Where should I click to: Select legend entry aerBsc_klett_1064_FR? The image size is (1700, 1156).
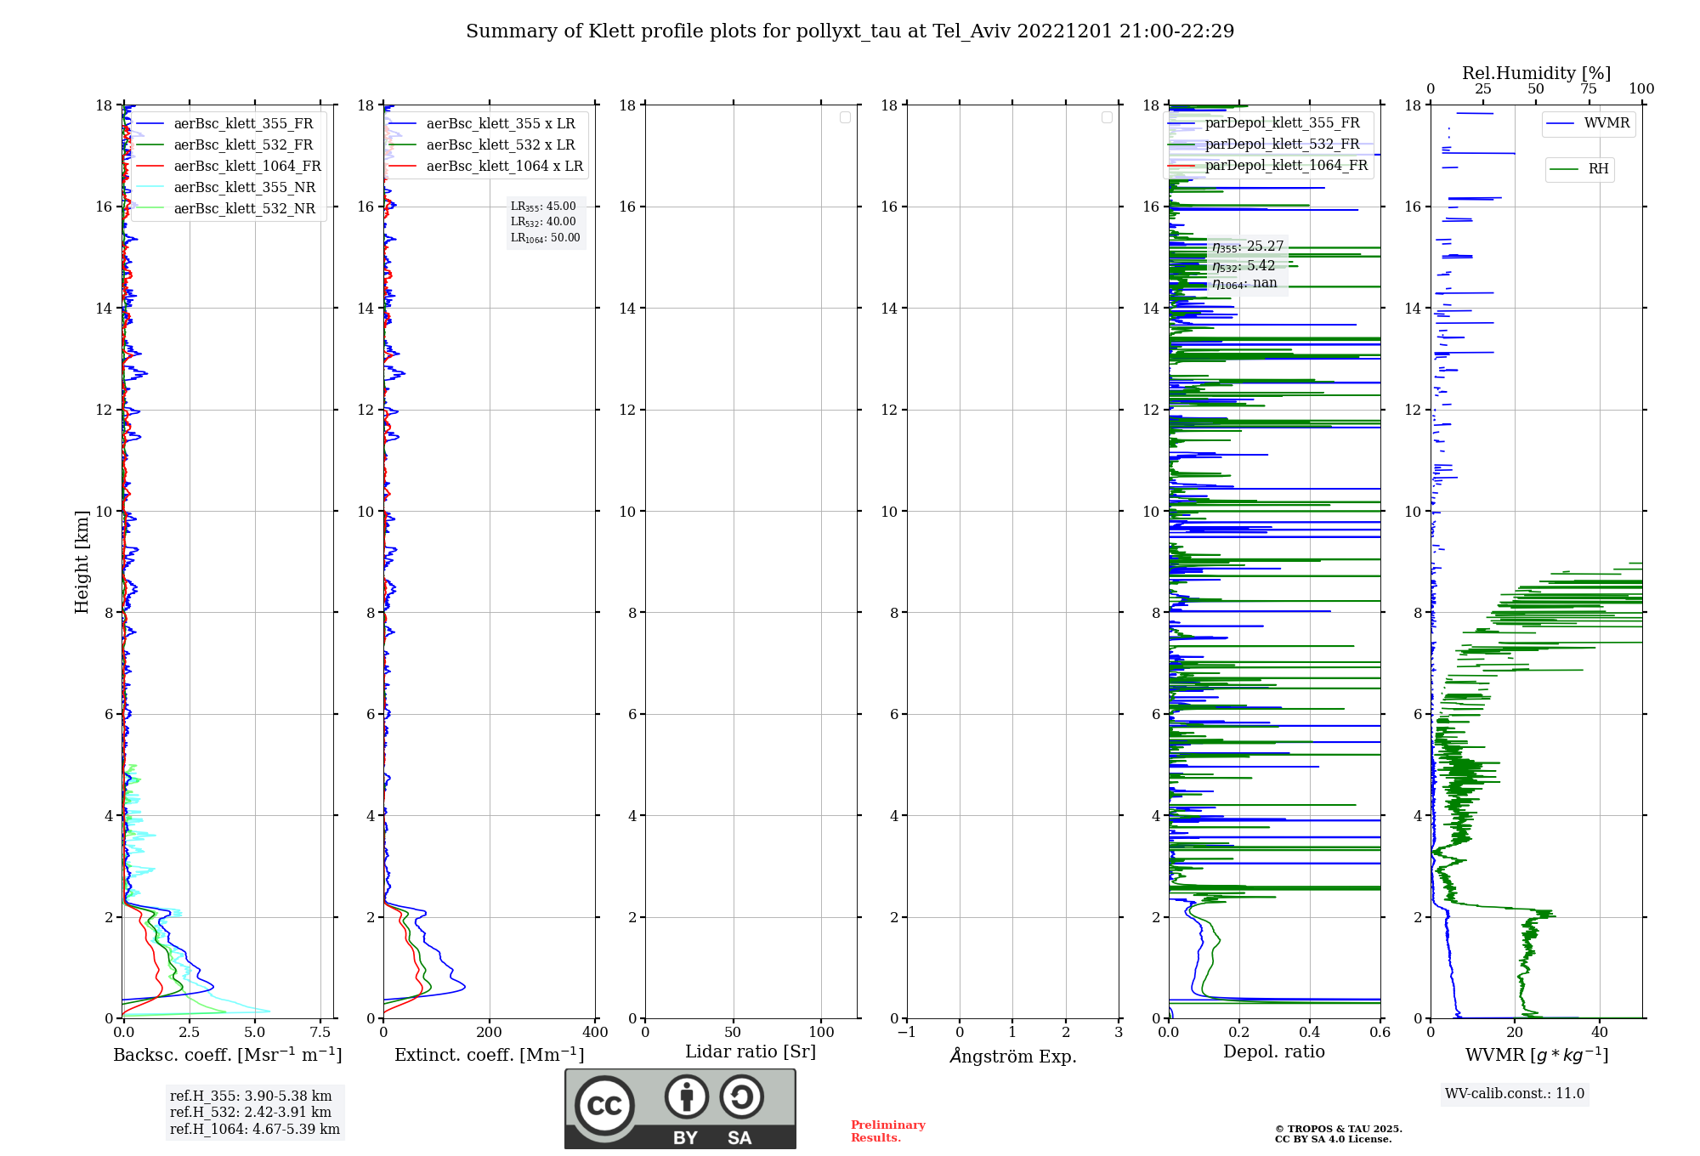tap(229, 167)
